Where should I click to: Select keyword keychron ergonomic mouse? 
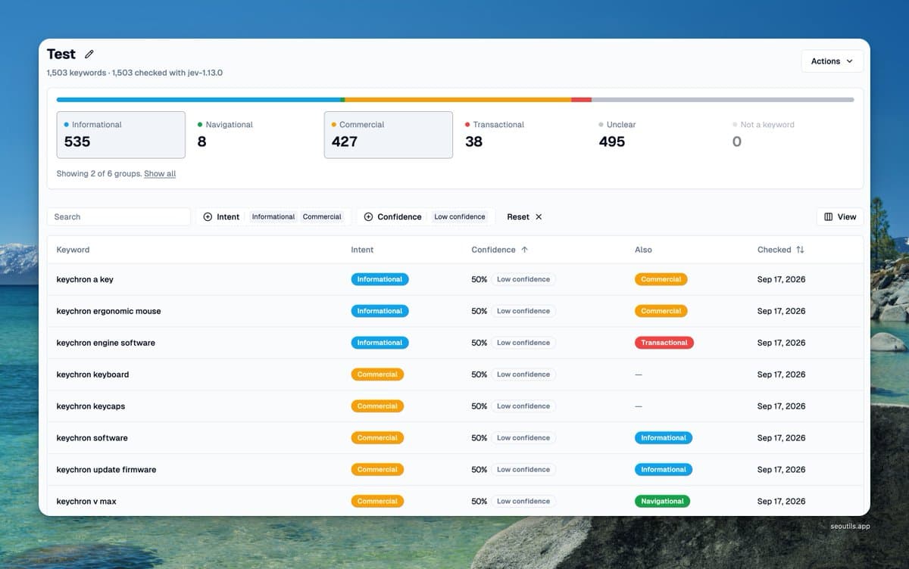108,311
